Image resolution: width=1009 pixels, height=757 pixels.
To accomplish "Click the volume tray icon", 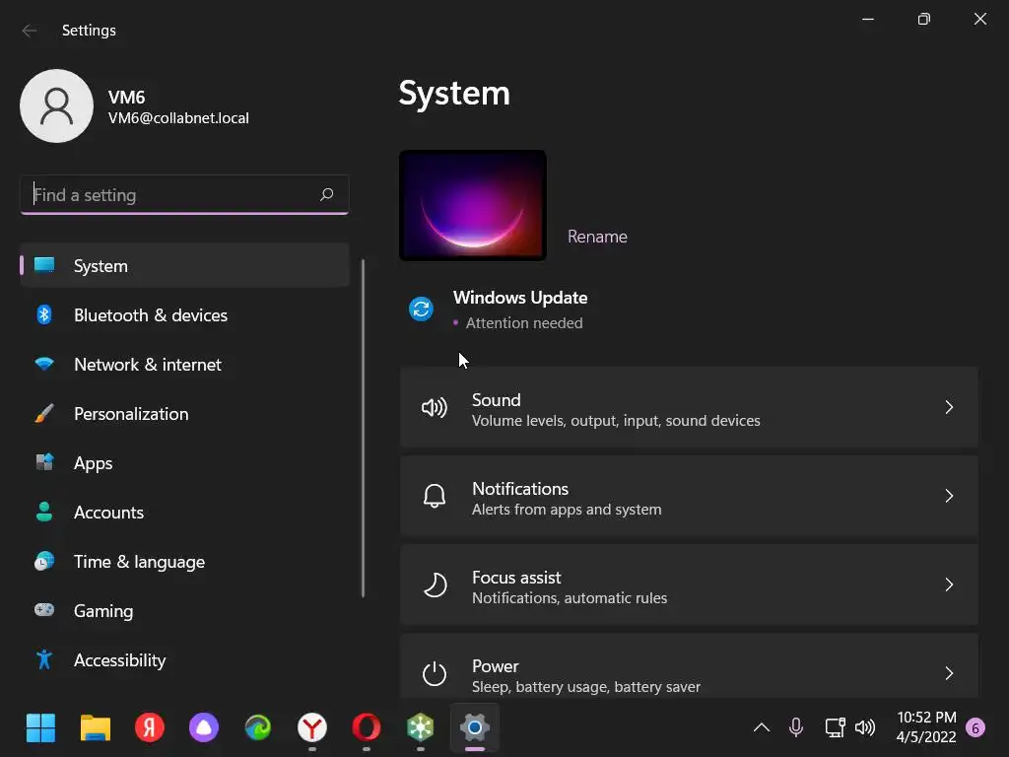I will pos(865,728).
